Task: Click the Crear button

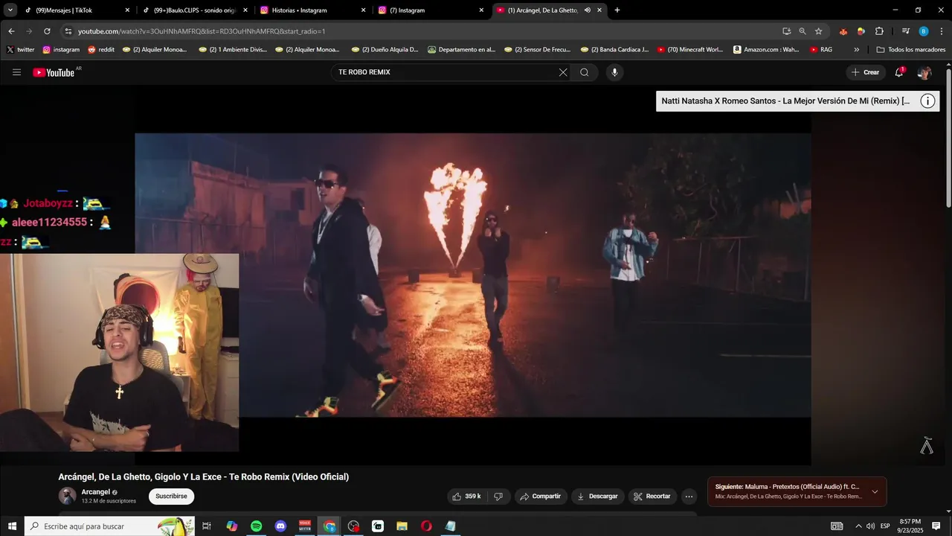Action: pos(865,72)
